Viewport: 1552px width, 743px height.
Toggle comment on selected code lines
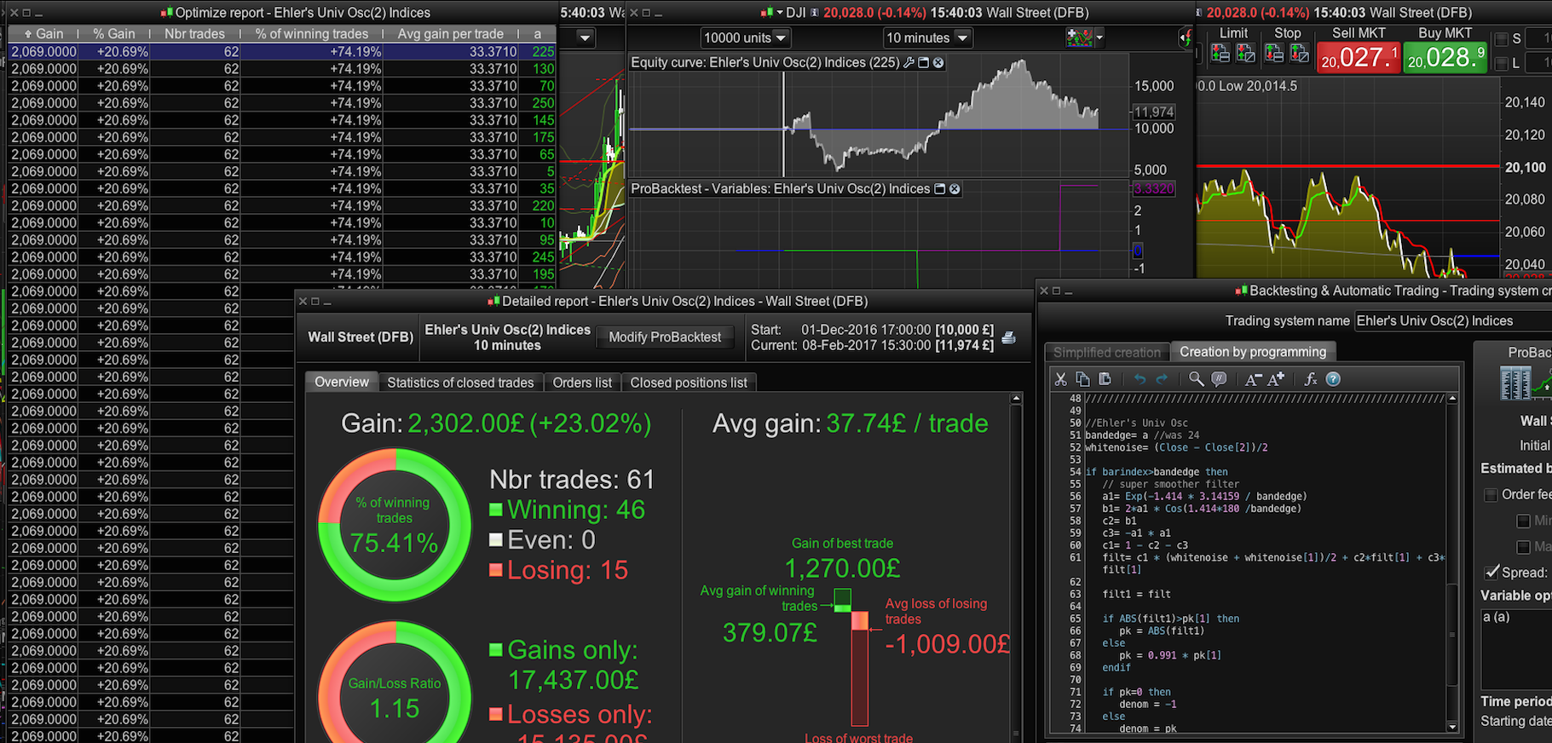click(1219, 379)
